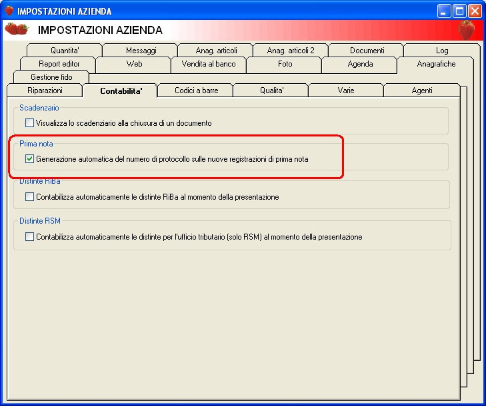Image resolution: width=486 pixels, height=406 pixels.
Task: Go to the Documenti tab
Action: click(x=367, y=50)
